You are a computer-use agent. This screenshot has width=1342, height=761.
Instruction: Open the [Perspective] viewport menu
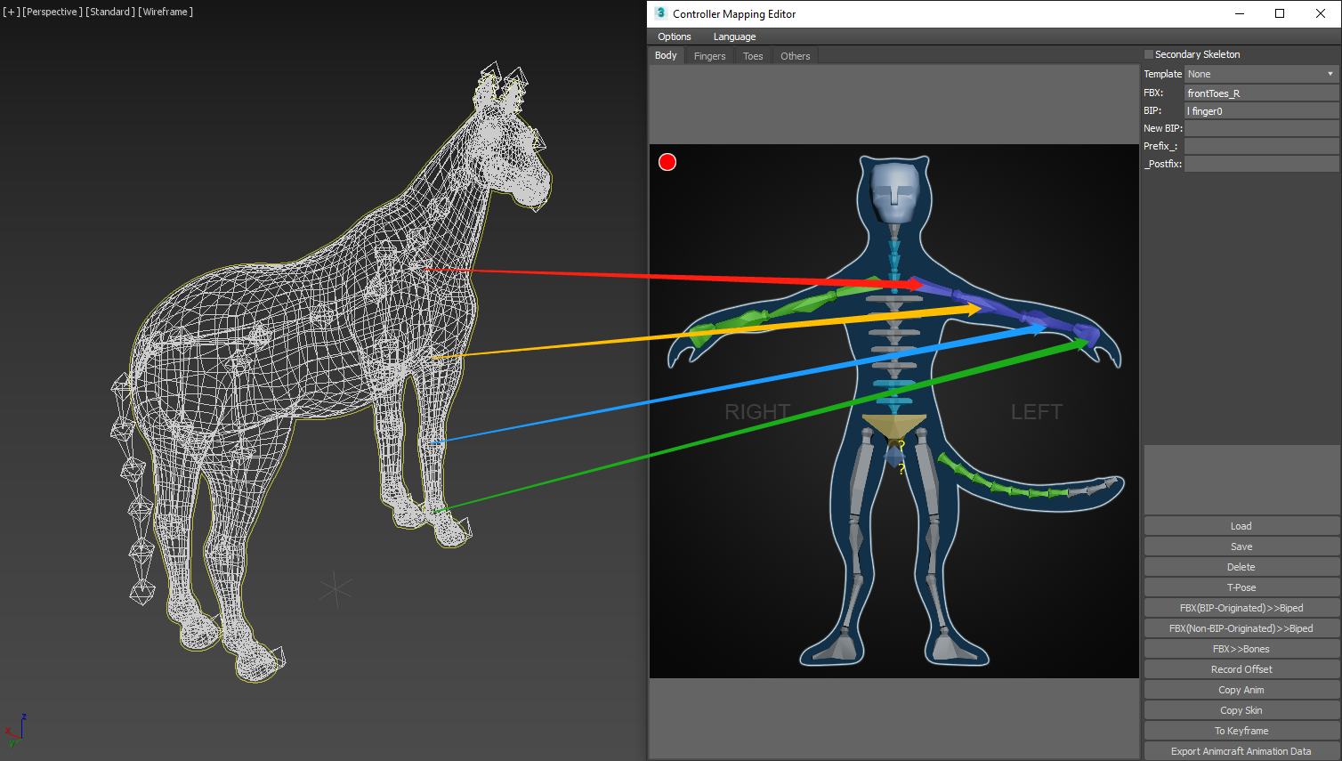(53, 12)
